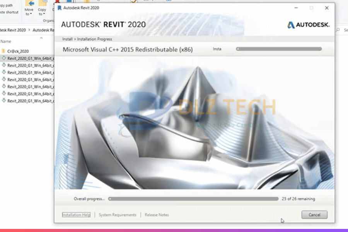Click the highlighted Revit_2020_G1 file icon
348x232 pixels.
tap(4, 58)
